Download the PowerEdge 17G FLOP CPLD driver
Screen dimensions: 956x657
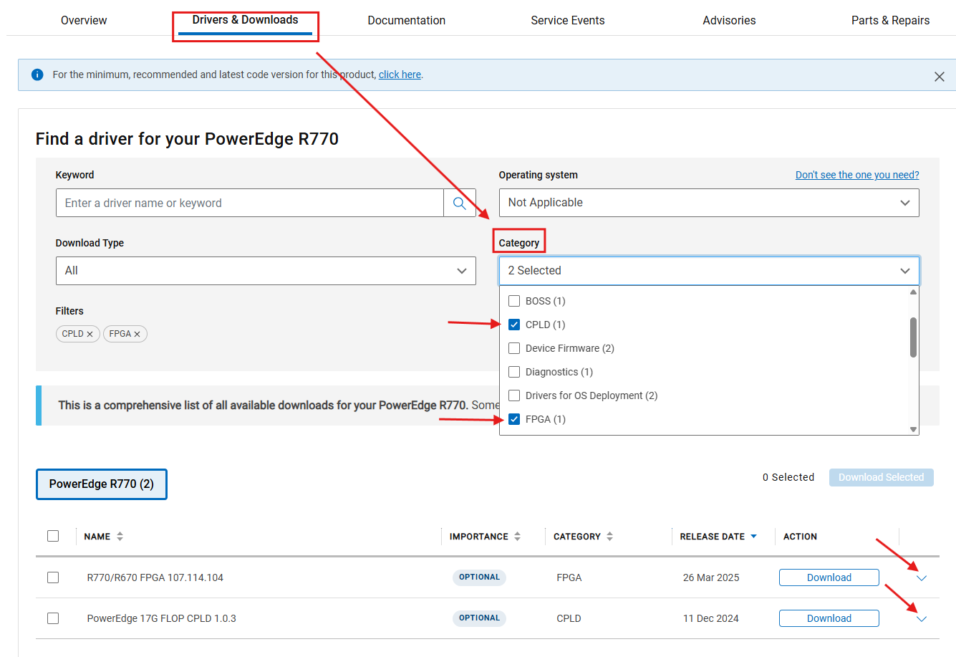(829, 618)
